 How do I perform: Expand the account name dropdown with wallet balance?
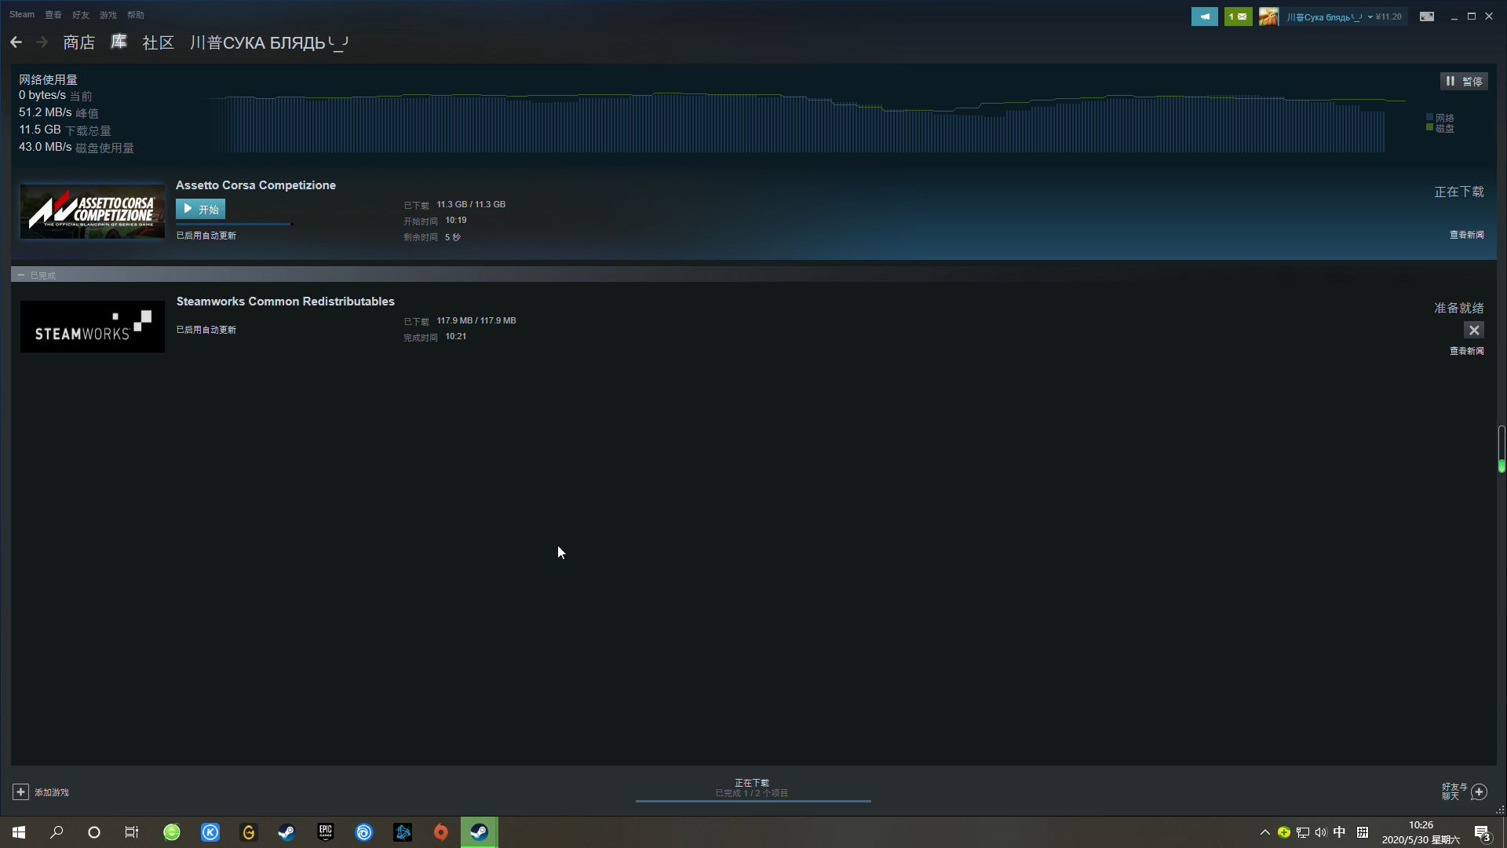tap(1344, 16)
